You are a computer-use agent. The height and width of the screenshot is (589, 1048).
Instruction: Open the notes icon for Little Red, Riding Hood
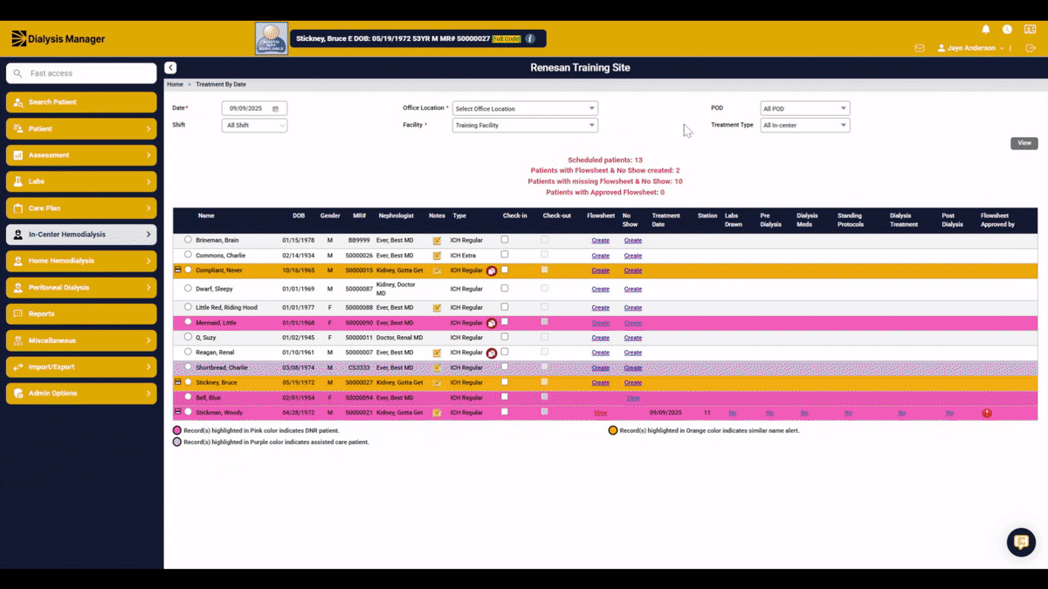pyautogui.click(x=437, y=308)
